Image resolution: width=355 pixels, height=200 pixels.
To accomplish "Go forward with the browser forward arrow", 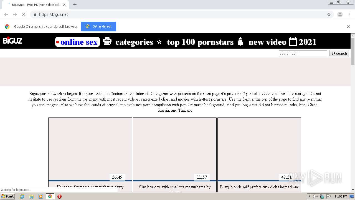I will 15,14.
